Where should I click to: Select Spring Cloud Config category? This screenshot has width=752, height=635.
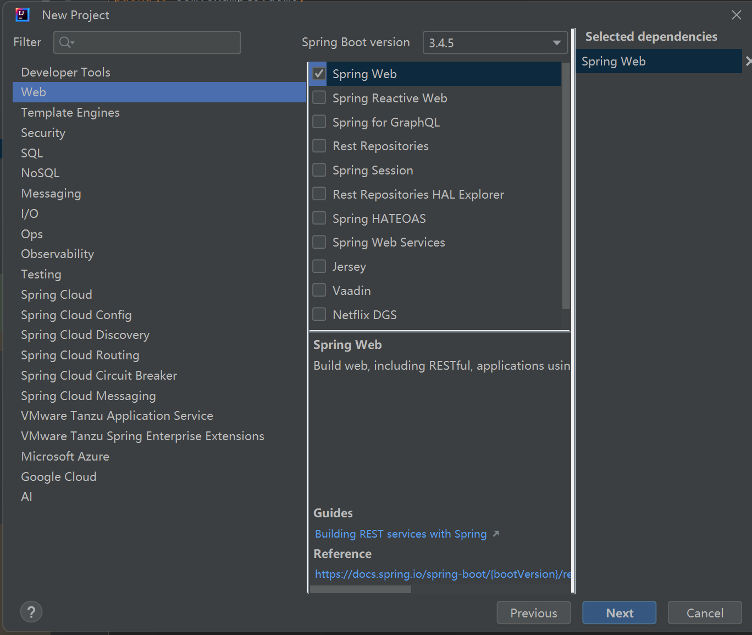[159, 315]
